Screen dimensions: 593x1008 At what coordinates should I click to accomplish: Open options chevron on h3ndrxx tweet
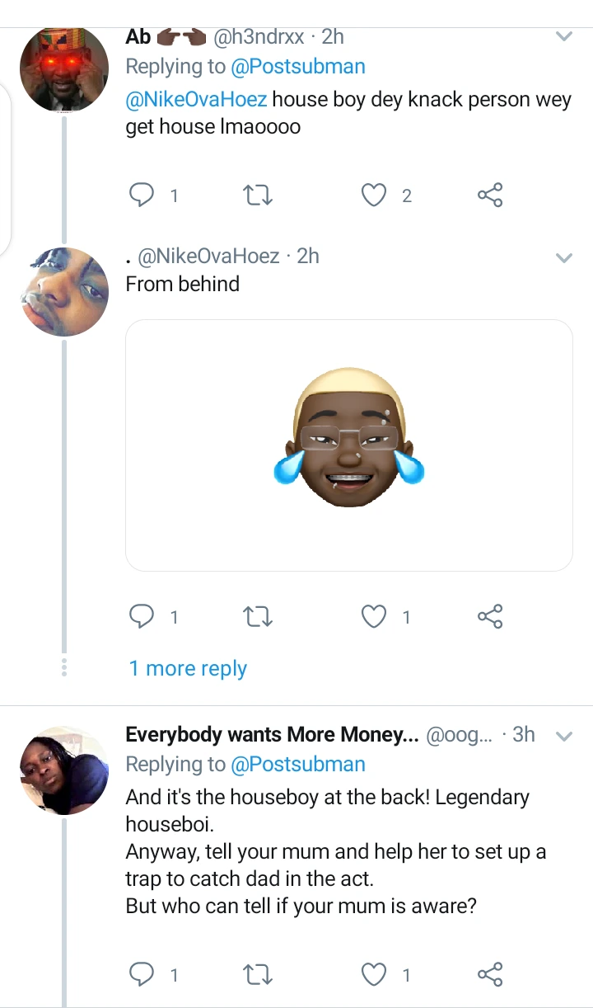click(564, 37)
